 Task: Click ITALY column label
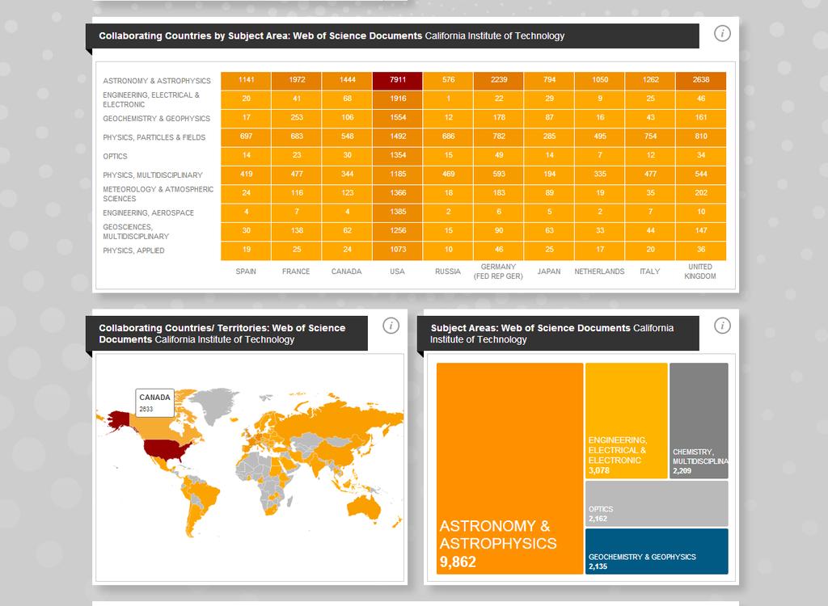tap(649, 271)
